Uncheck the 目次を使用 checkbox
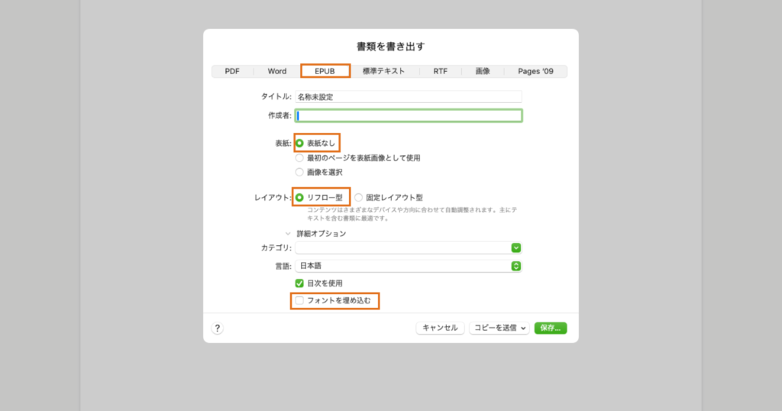 299,283
